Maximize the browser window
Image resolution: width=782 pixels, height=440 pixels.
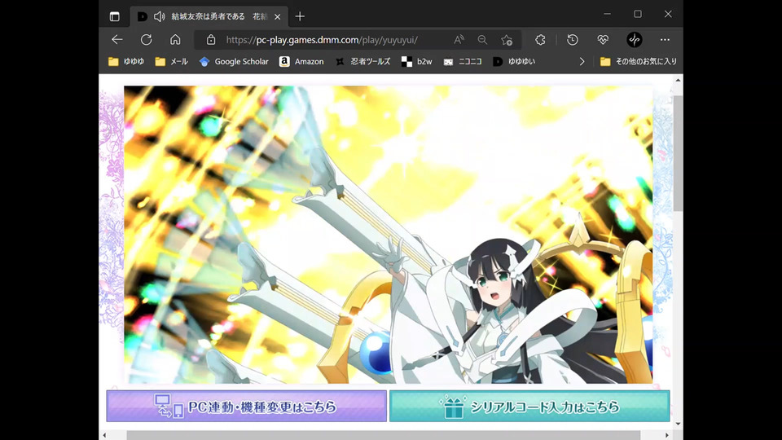(637, 14)
